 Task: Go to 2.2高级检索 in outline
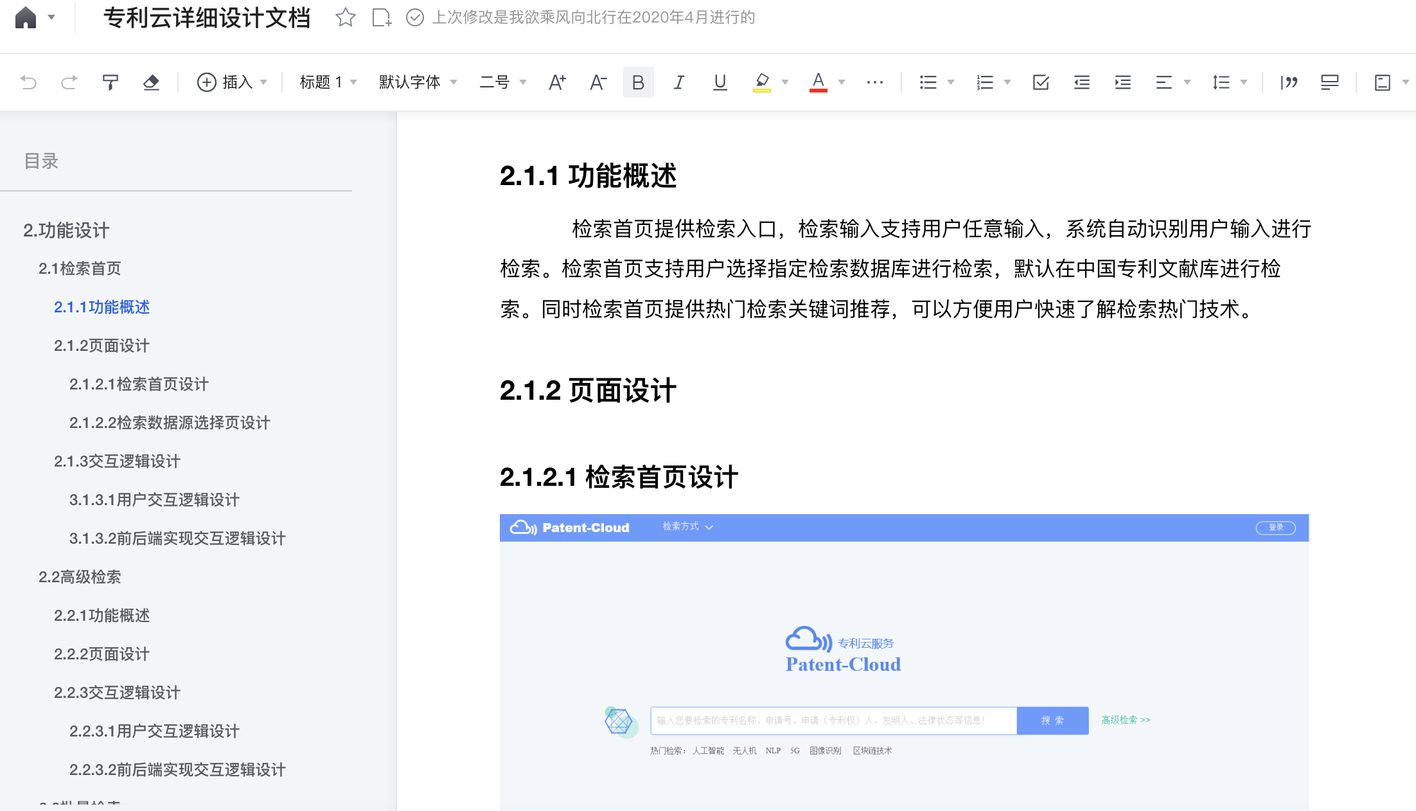point(80,577)
